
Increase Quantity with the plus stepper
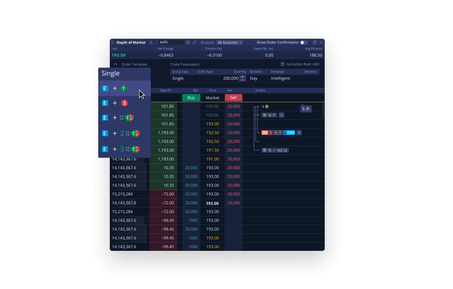(243, 77)
